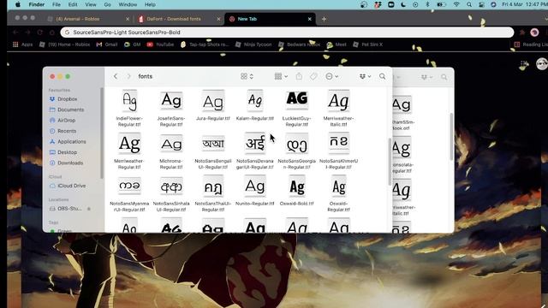Open Dropbox dropdown in rear Finder window

426,77
